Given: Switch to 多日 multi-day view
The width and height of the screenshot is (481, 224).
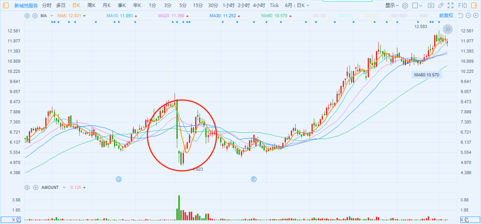Looking at the screenshot, I should (x=61, y=5).
